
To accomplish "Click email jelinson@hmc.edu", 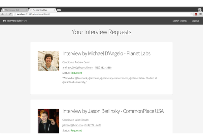I will tap(73, 125).
